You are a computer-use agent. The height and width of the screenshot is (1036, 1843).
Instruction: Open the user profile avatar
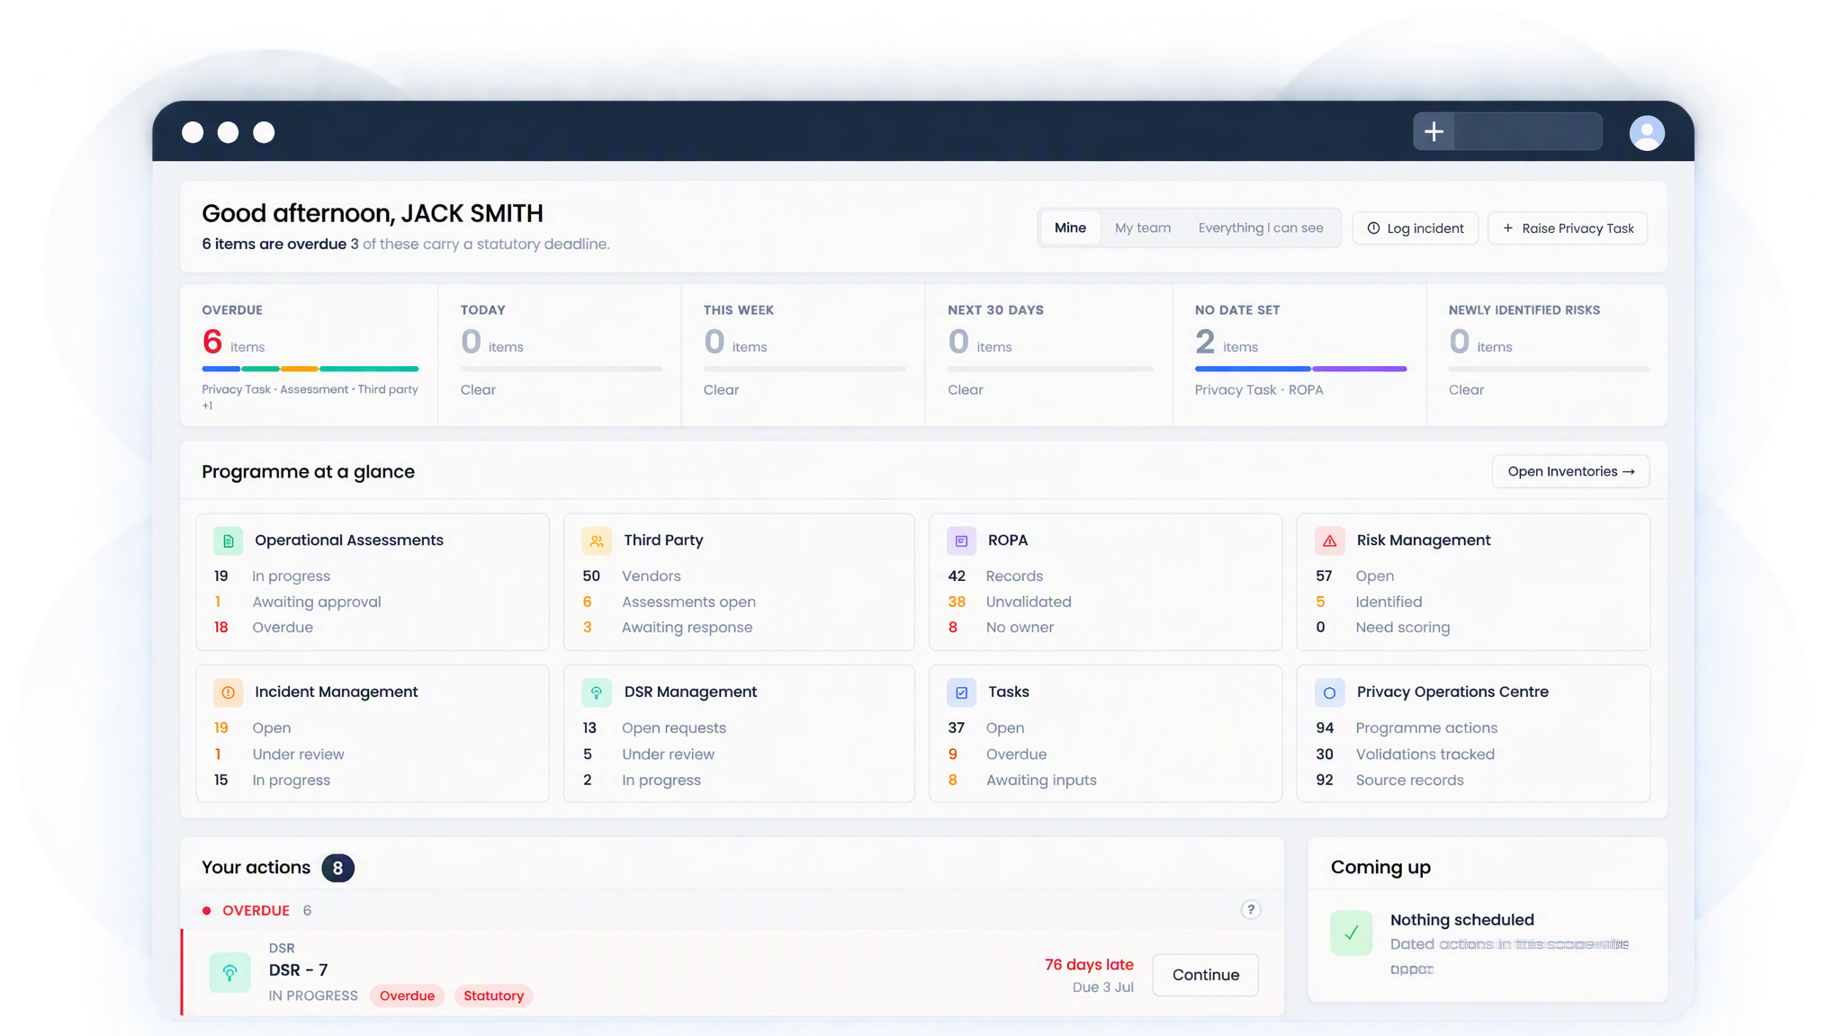click(x=1647, y=132)
